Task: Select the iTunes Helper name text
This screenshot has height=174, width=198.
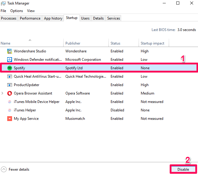Action: coord(25,110)
